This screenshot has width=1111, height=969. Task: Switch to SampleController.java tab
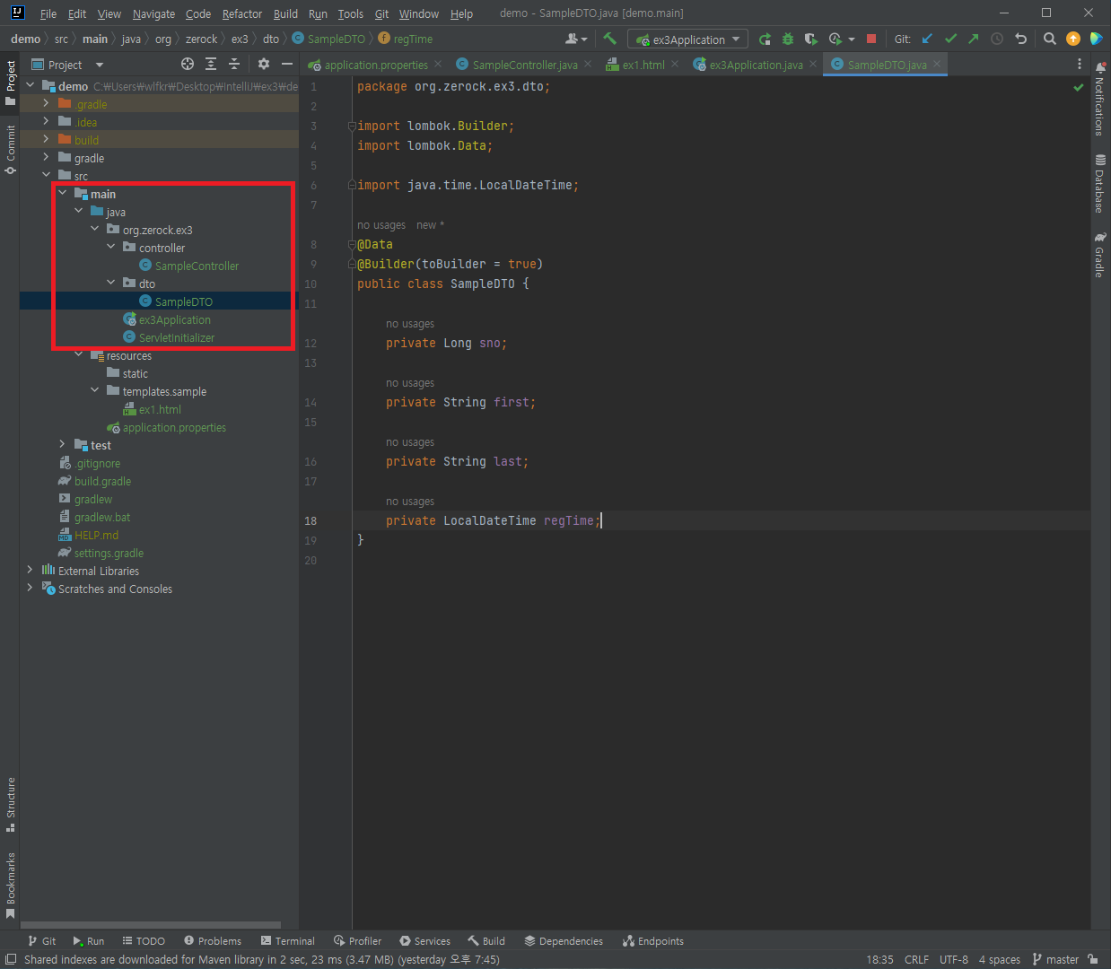524,64
